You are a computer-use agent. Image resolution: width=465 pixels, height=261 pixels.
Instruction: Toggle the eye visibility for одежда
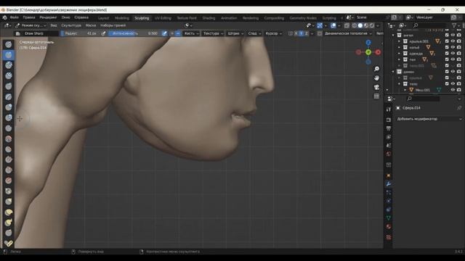coord(453,53)
